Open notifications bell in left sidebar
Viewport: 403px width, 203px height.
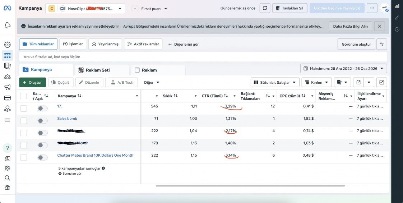point(8,25)
